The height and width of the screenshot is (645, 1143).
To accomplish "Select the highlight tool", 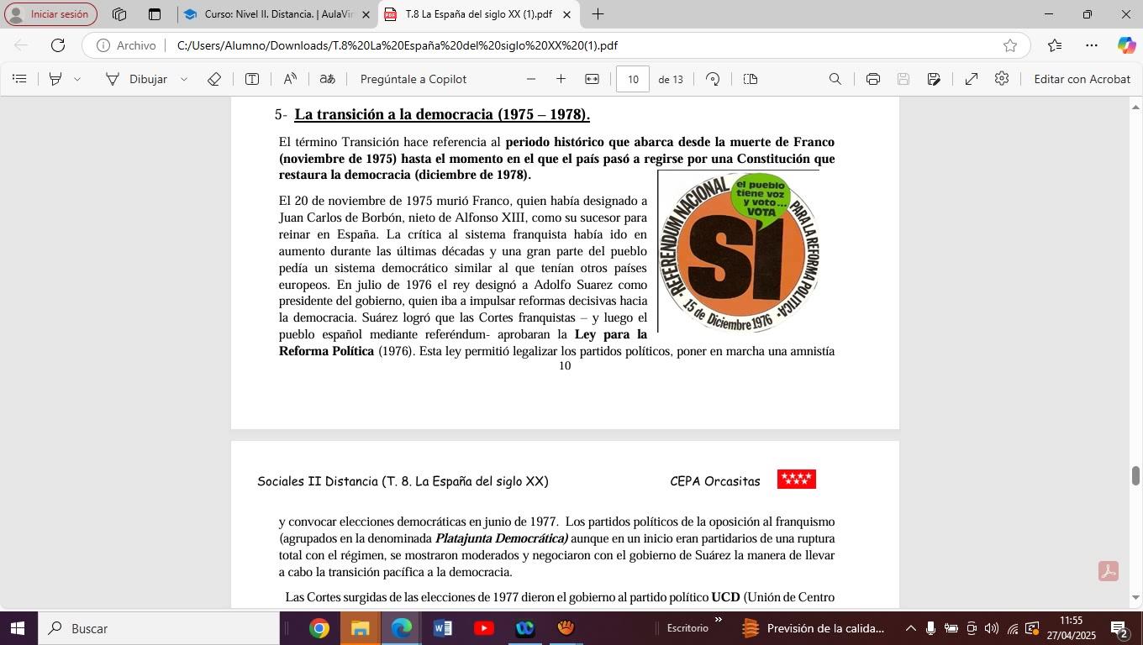I will point(55,79).
